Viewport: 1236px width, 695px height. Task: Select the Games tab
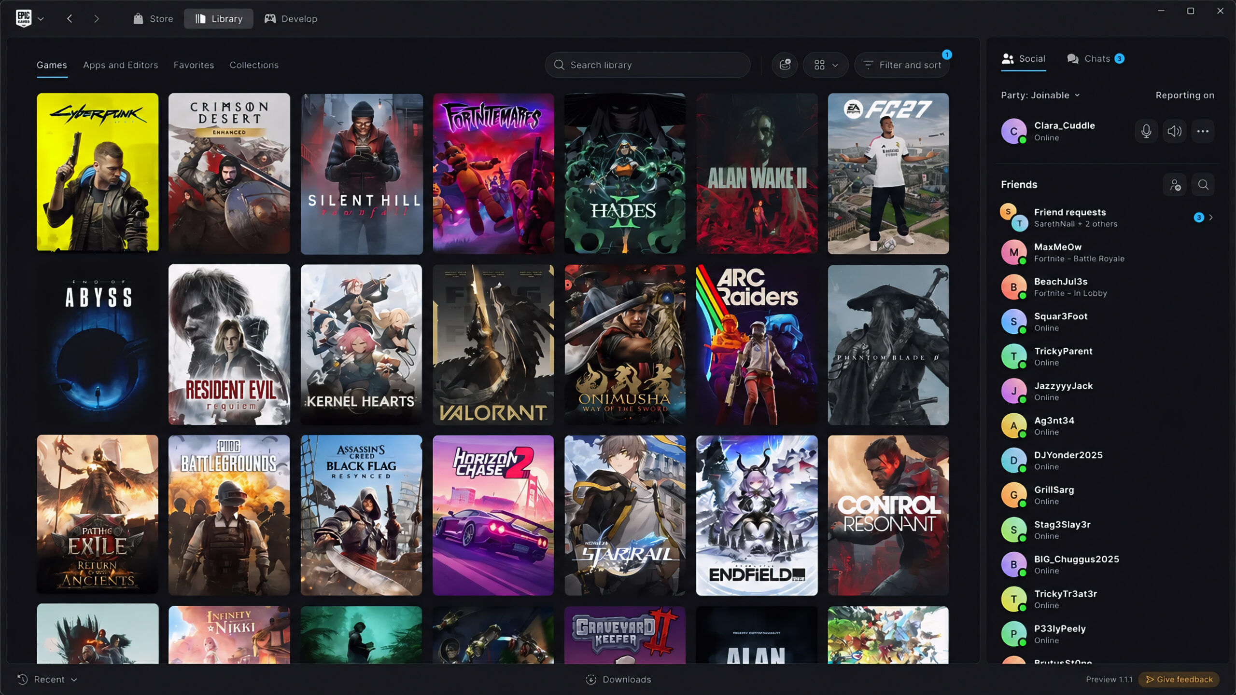[x=52, y=65]
